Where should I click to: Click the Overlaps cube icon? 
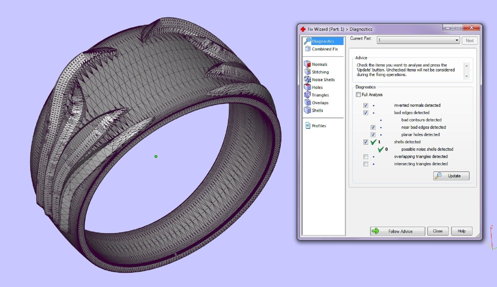pos(307,102)
